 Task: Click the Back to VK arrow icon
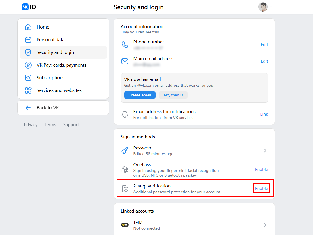tap(28, 108)
